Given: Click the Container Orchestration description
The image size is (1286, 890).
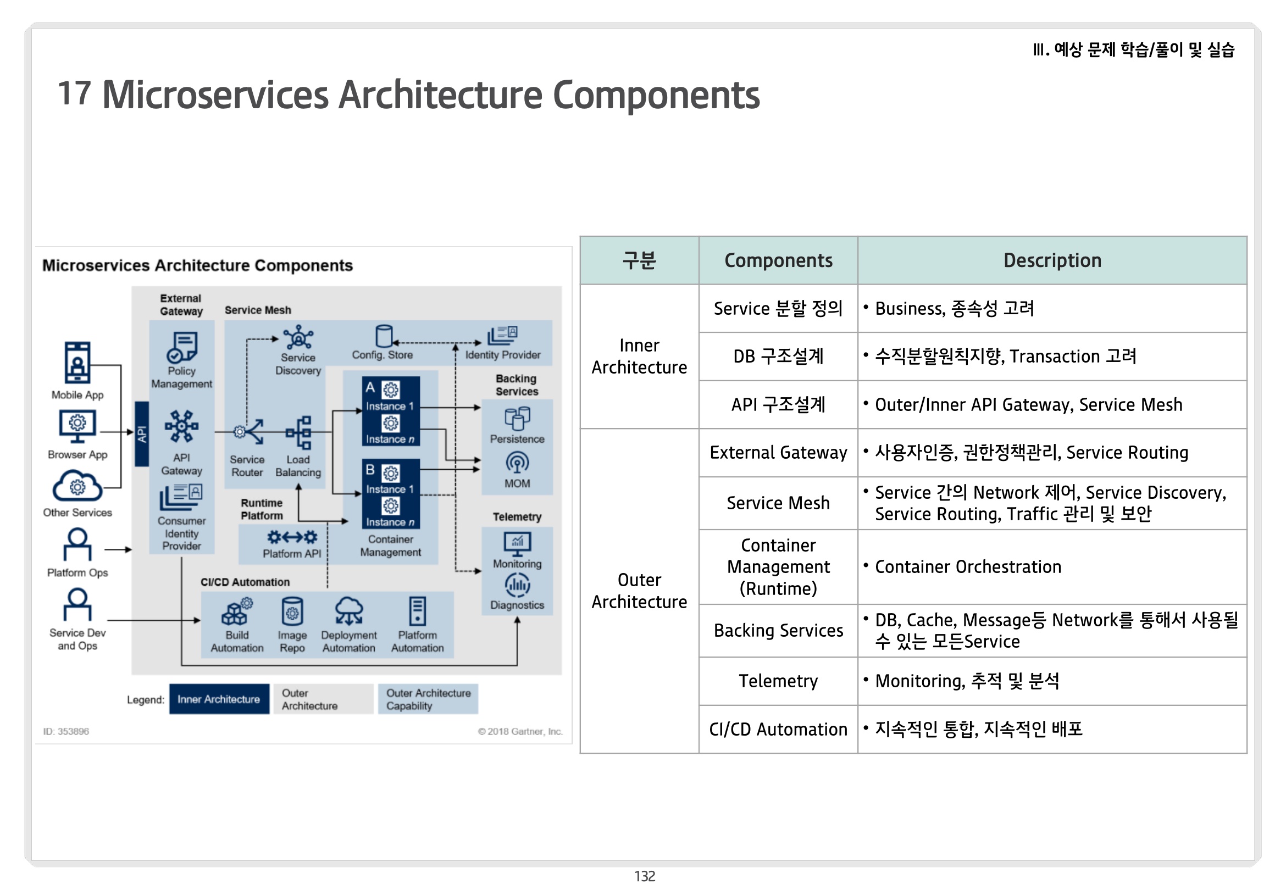Looking at the screenshot, I should tap(968, 566).
